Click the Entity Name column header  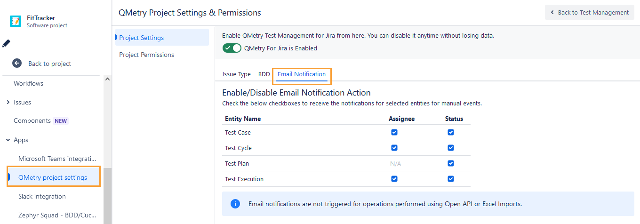(243, 119)
